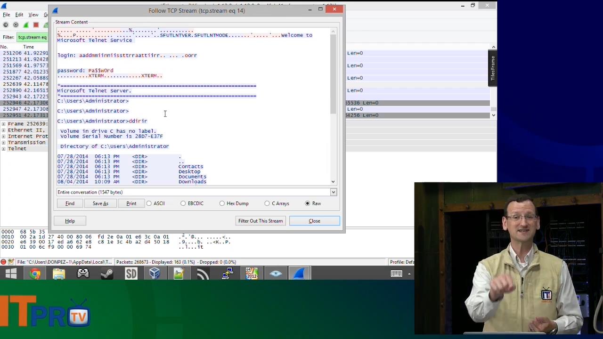Click packet list scroll down arrow

tap(493, 115)
